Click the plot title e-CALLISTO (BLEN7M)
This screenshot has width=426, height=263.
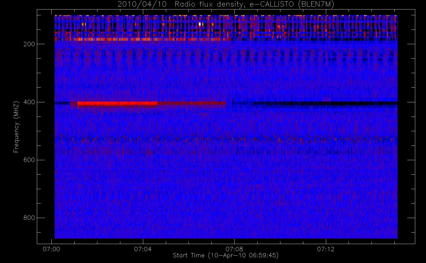tap(226, 4)
